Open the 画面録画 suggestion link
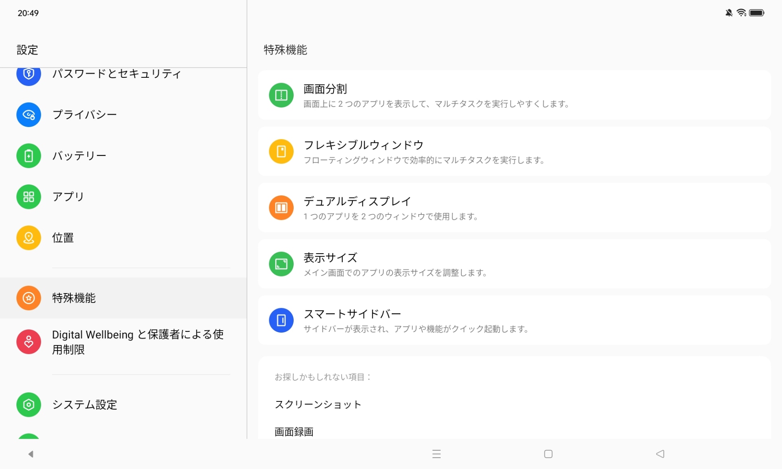Viewport: 782px width, 469px height. point(294,432)
